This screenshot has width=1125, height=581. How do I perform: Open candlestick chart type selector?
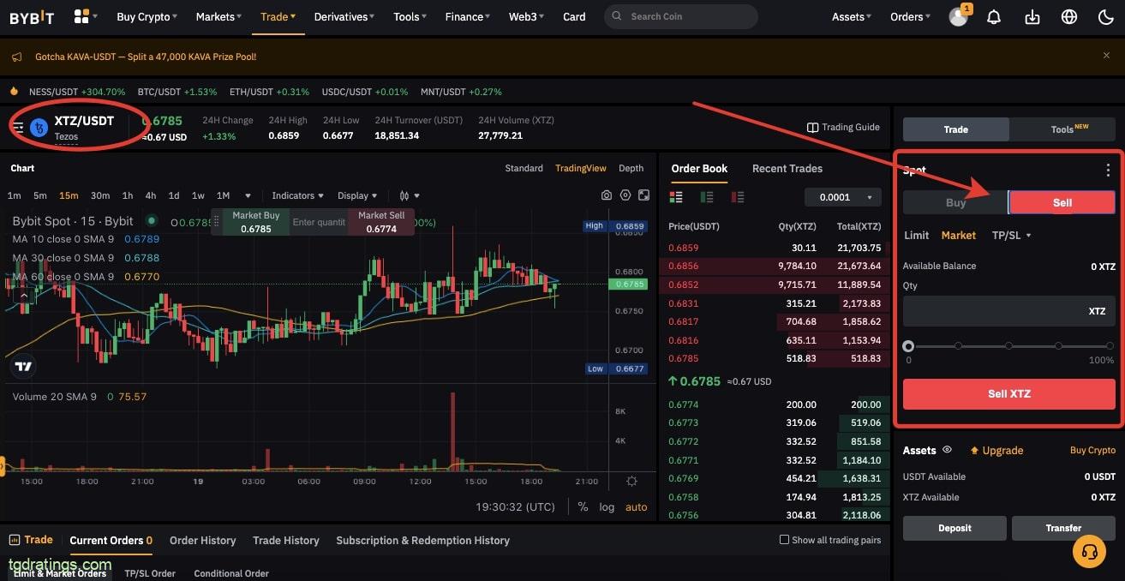(x=408, y=195)
